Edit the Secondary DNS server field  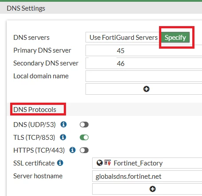coord(144,63)
